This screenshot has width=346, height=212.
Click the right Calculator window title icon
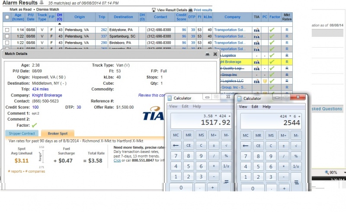(x=240, y=99)
